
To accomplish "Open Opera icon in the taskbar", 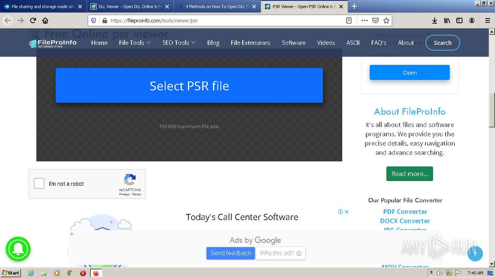I will point(83,273).
